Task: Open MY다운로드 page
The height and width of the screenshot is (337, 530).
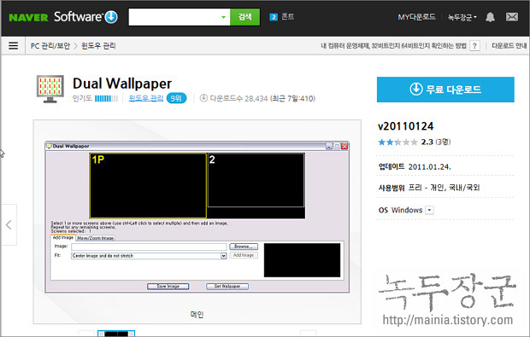Action: coord(416,17)
